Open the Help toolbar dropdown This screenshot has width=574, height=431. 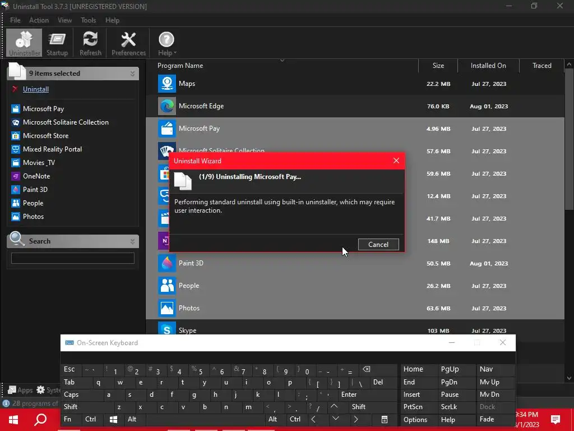pos(166,43)
